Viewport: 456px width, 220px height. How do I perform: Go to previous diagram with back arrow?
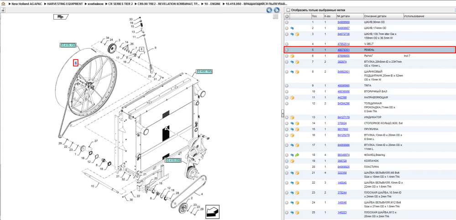click(x=269, y=10)
